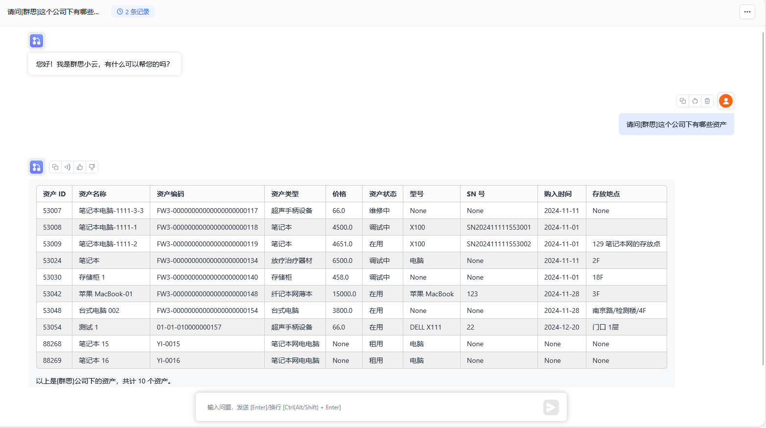This screenshot has height=428, width=766.
Task: Click the 资产状态 column header
Action: (x=382, y=194)
